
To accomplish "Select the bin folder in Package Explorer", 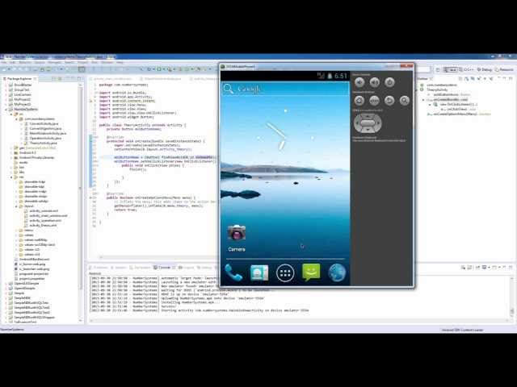I will 22,167.
